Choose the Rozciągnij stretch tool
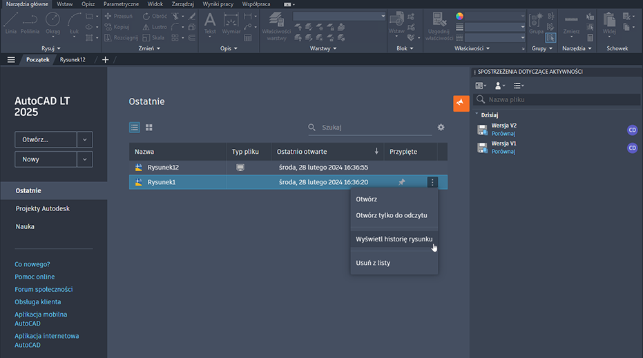643x358 pixels. (121, 37)
